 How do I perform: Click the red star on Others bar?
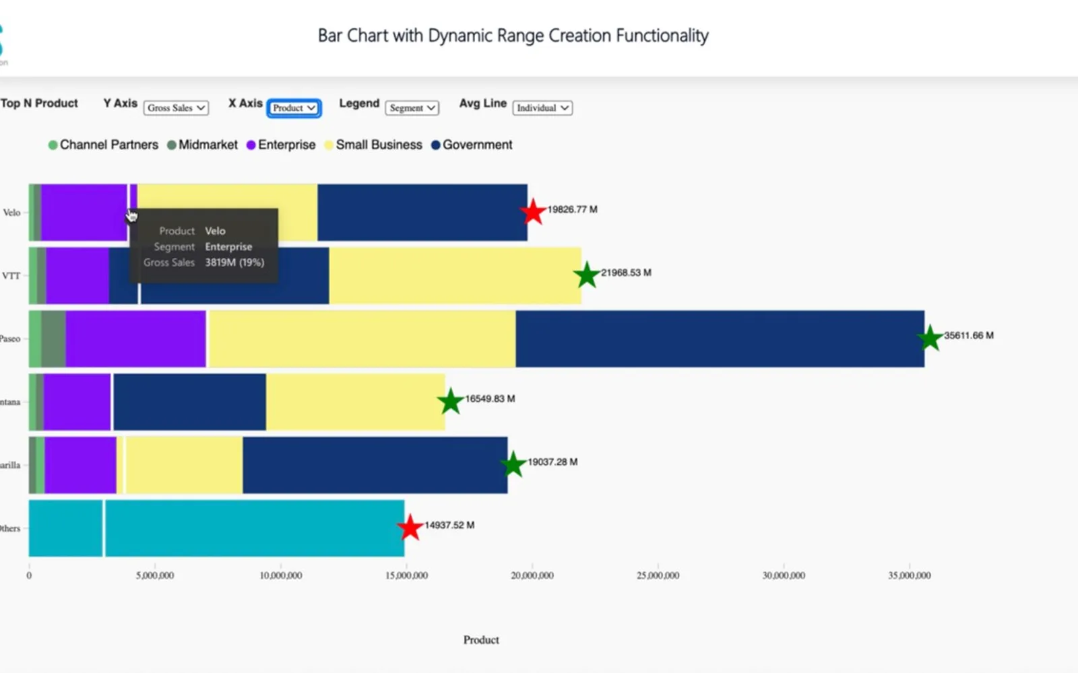point(410,528)
